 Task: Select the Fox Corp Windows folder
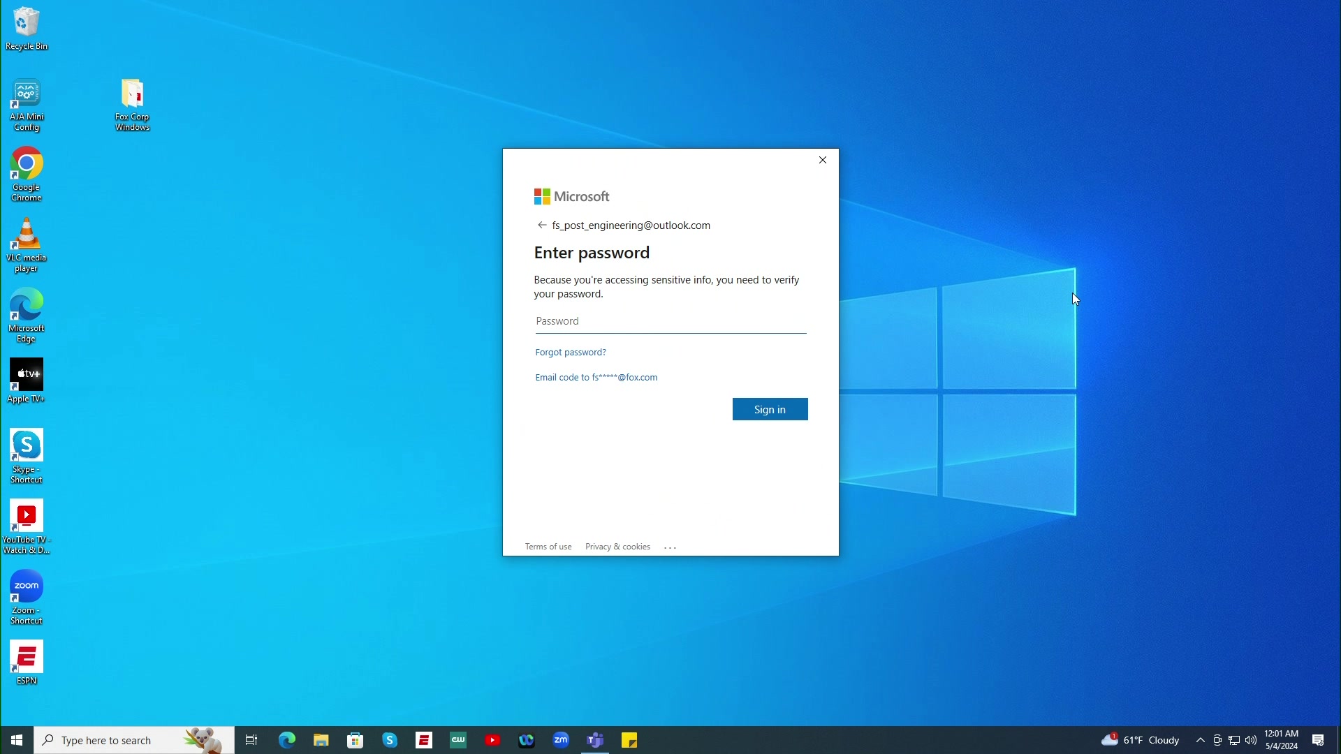tap(132, 105)
